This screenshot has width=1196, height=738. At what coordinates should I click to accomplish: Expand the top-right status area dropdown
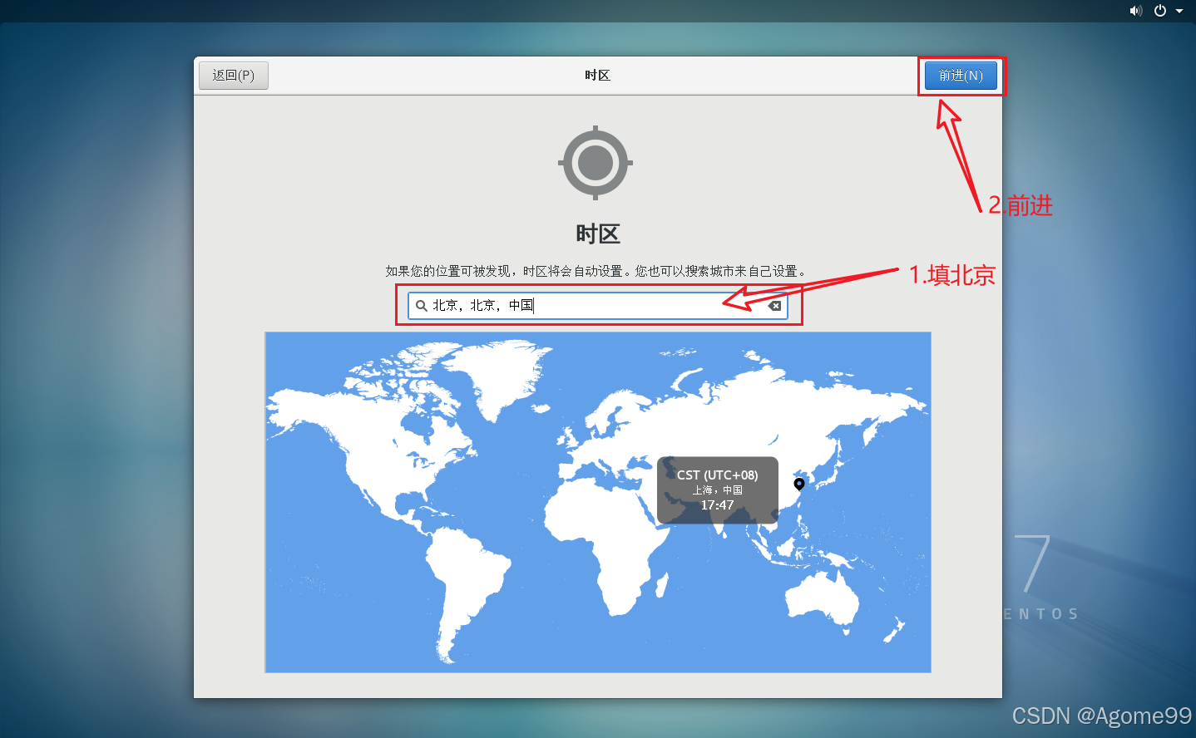click(x=1180, y=11)
